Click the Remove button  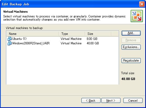(131, 40)
